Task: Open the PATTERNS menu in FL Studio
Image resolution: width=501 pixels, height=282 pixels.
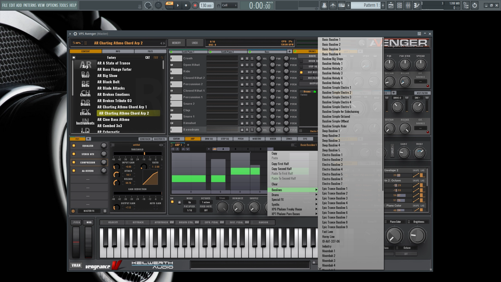Action: point(30,5)
